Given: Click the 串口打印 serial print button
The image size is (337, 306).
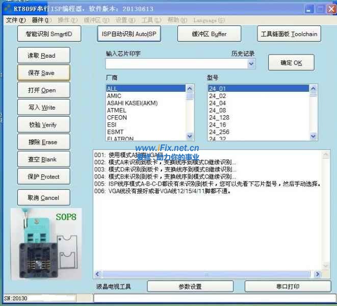Looking at the screenshot, I should [288, 287].
